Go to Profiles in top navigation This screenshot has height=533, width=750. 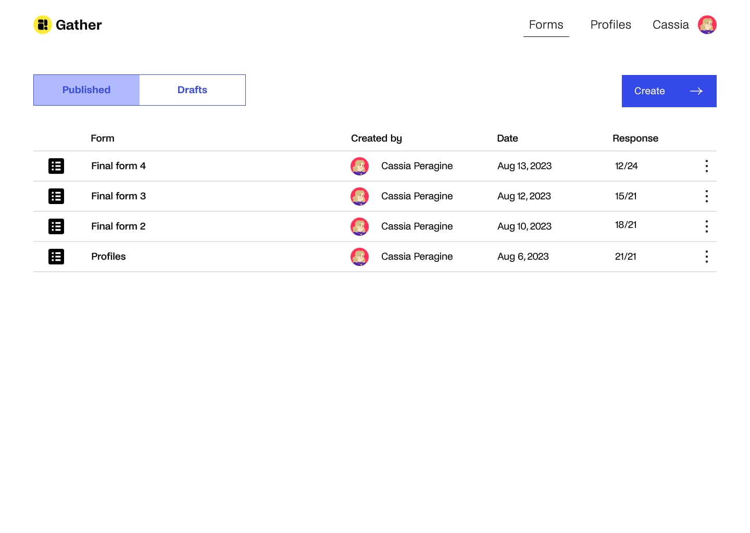tap(610, 25)
